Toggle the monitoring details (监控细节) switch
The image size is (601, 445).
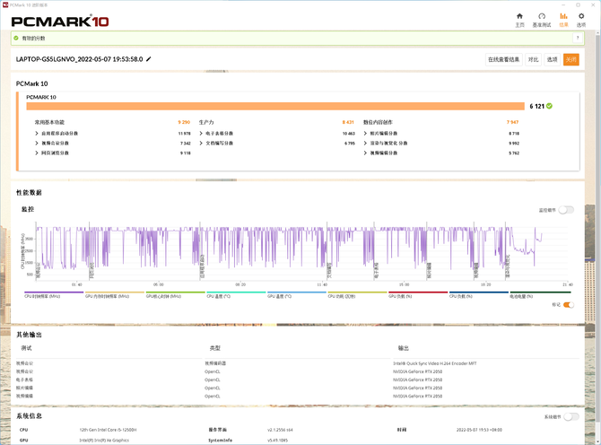pos(566,210)
